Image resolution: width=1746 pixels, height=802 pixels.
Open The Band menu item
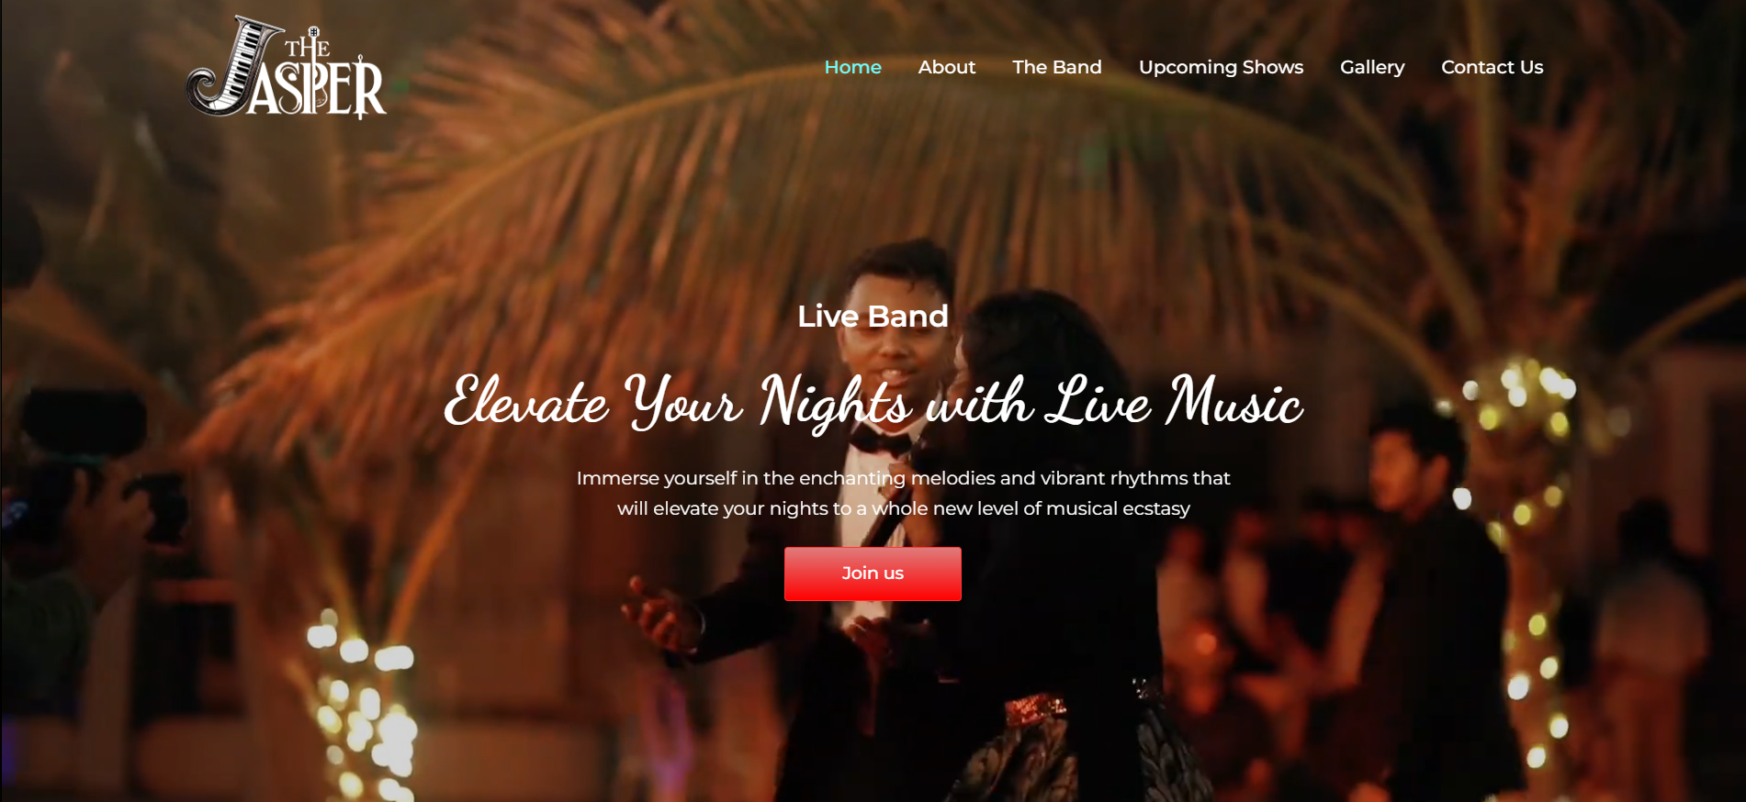pyautogui.click(x=1056, y=67)
